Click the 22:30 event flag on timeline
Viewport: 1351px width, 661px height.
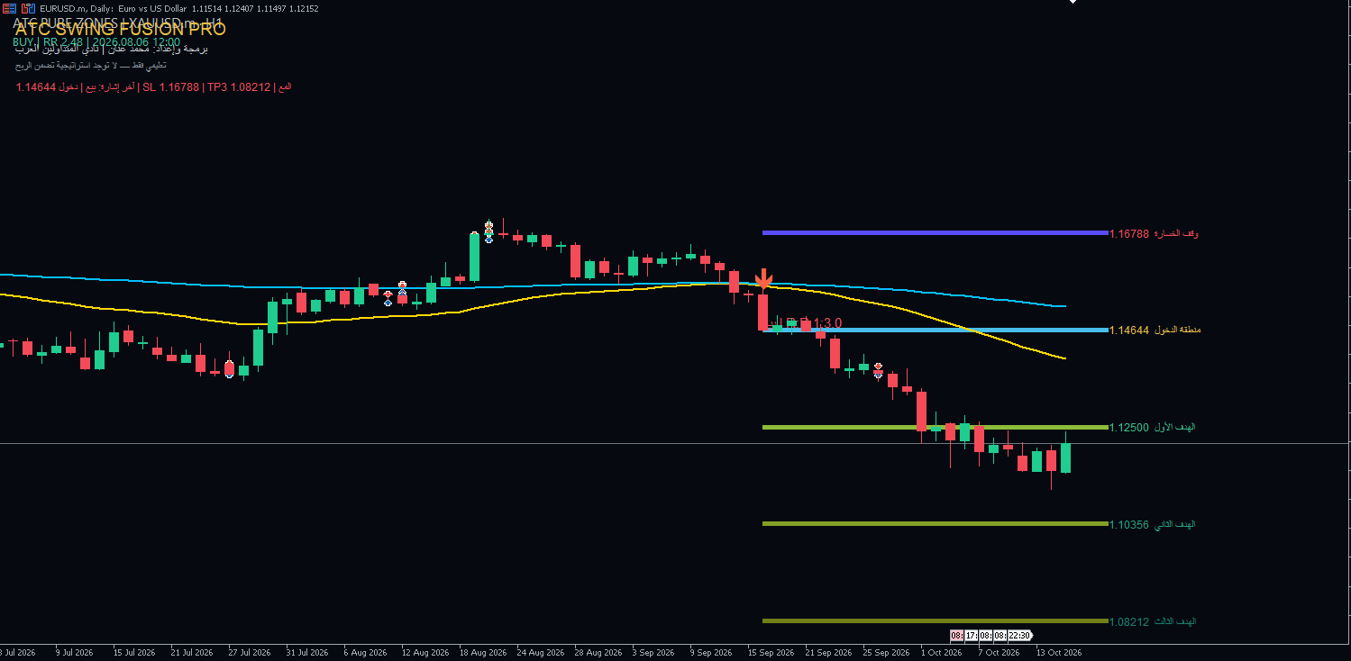click(1019, 636)
